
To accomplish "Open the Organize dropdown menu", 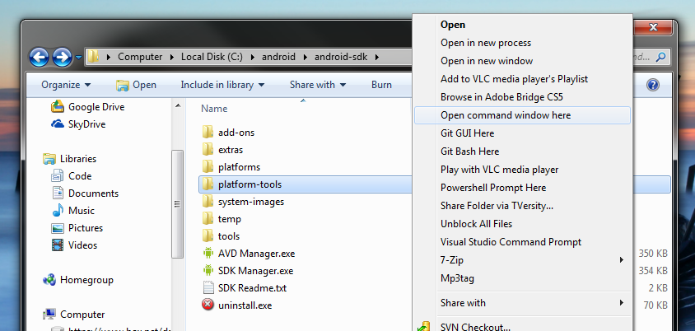I will click(65, 85).
